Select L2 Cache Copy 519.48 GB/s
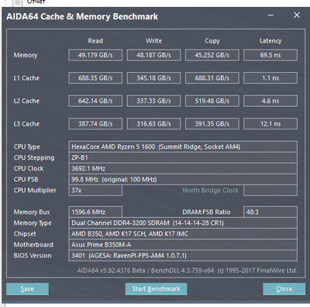Screen dimensions: 310x307 coord(212,101)
